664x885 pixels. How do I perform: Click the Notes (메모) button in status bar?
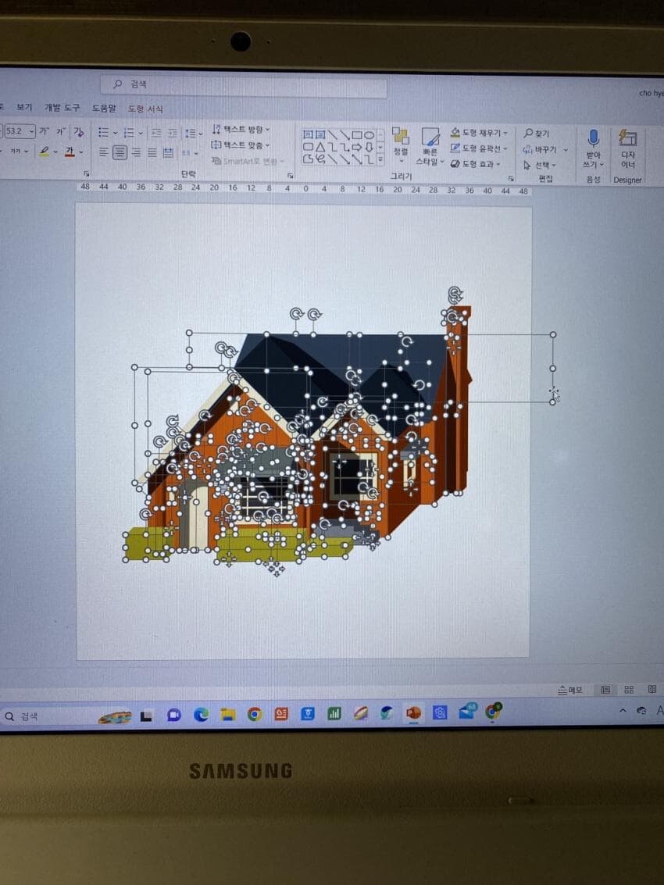click(x=570, y=691)
